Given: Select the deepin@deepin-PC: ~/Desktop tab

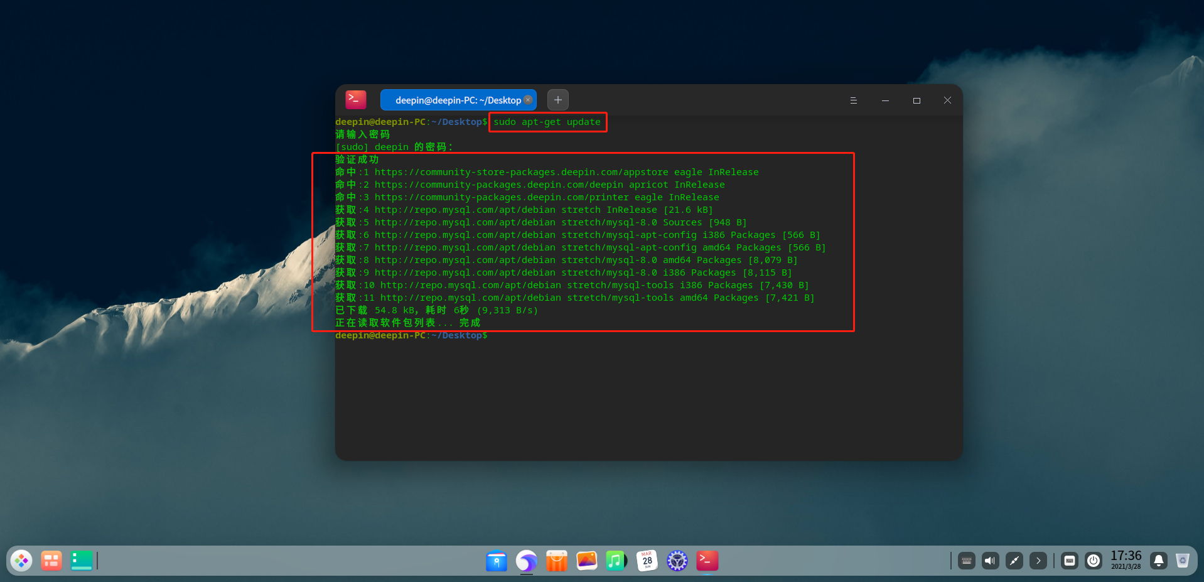Looking at the screenshot, I should coord(458,100).
